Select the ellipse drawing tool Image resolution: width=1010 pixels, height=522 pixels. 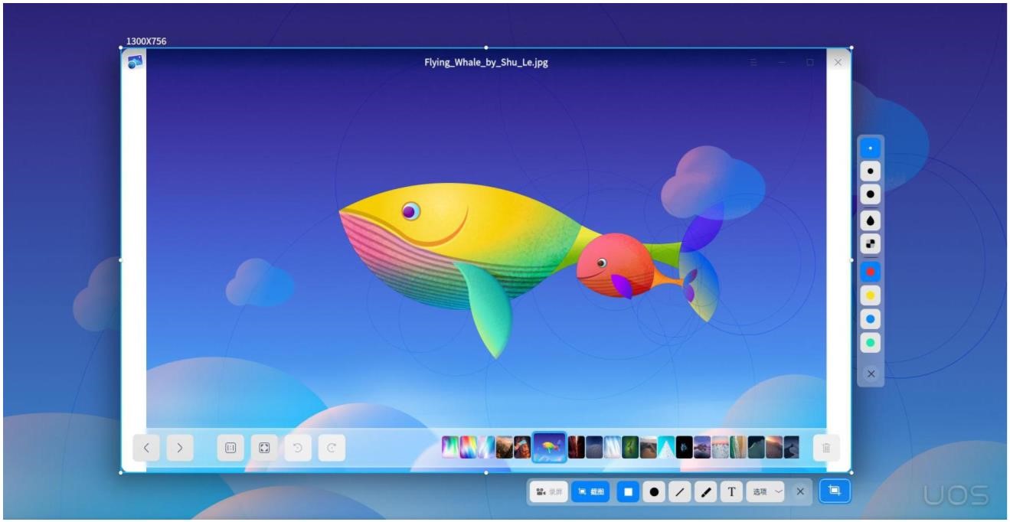(x=654, y=492)
